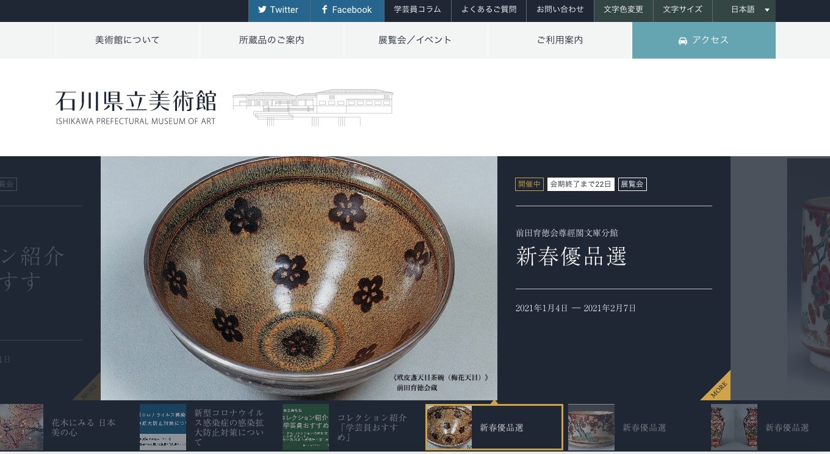Click the museum building line-drawing logo
The width and height of the screenshot is (830, 454).
click(313, 107)
